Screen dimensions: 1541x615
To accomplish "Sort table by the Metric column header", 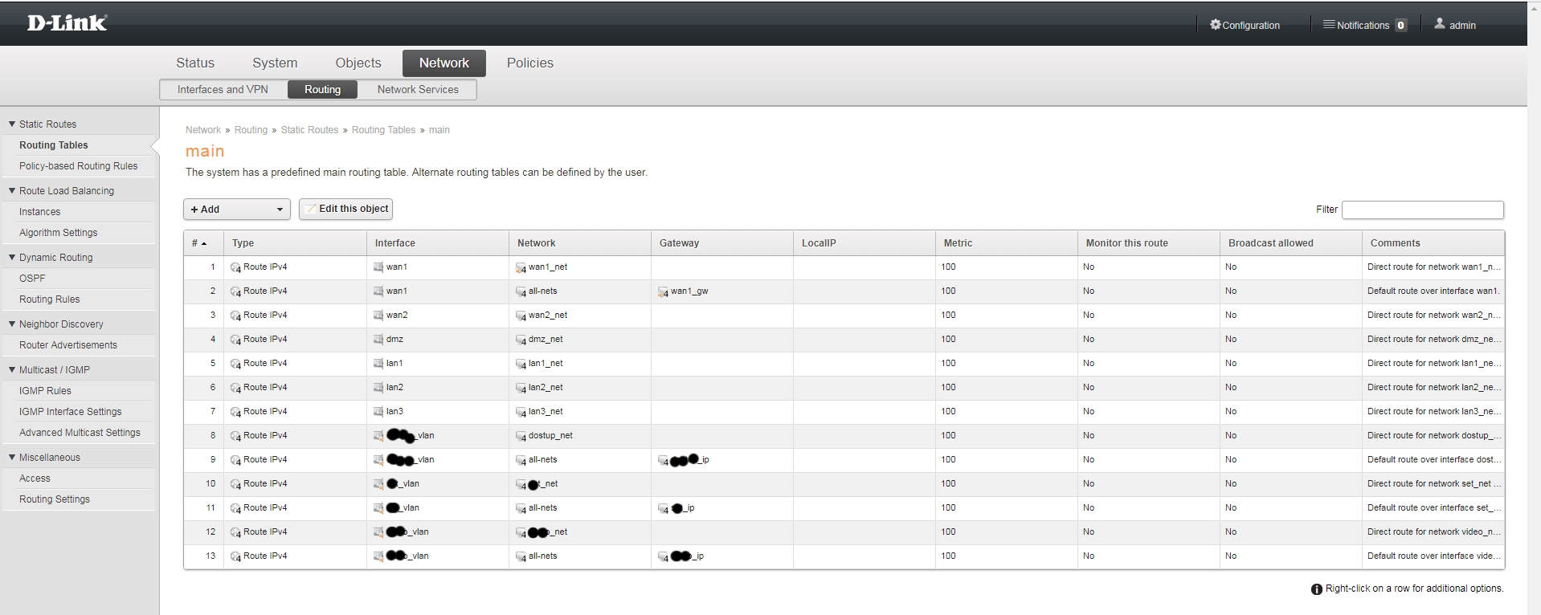I will 958,243.
